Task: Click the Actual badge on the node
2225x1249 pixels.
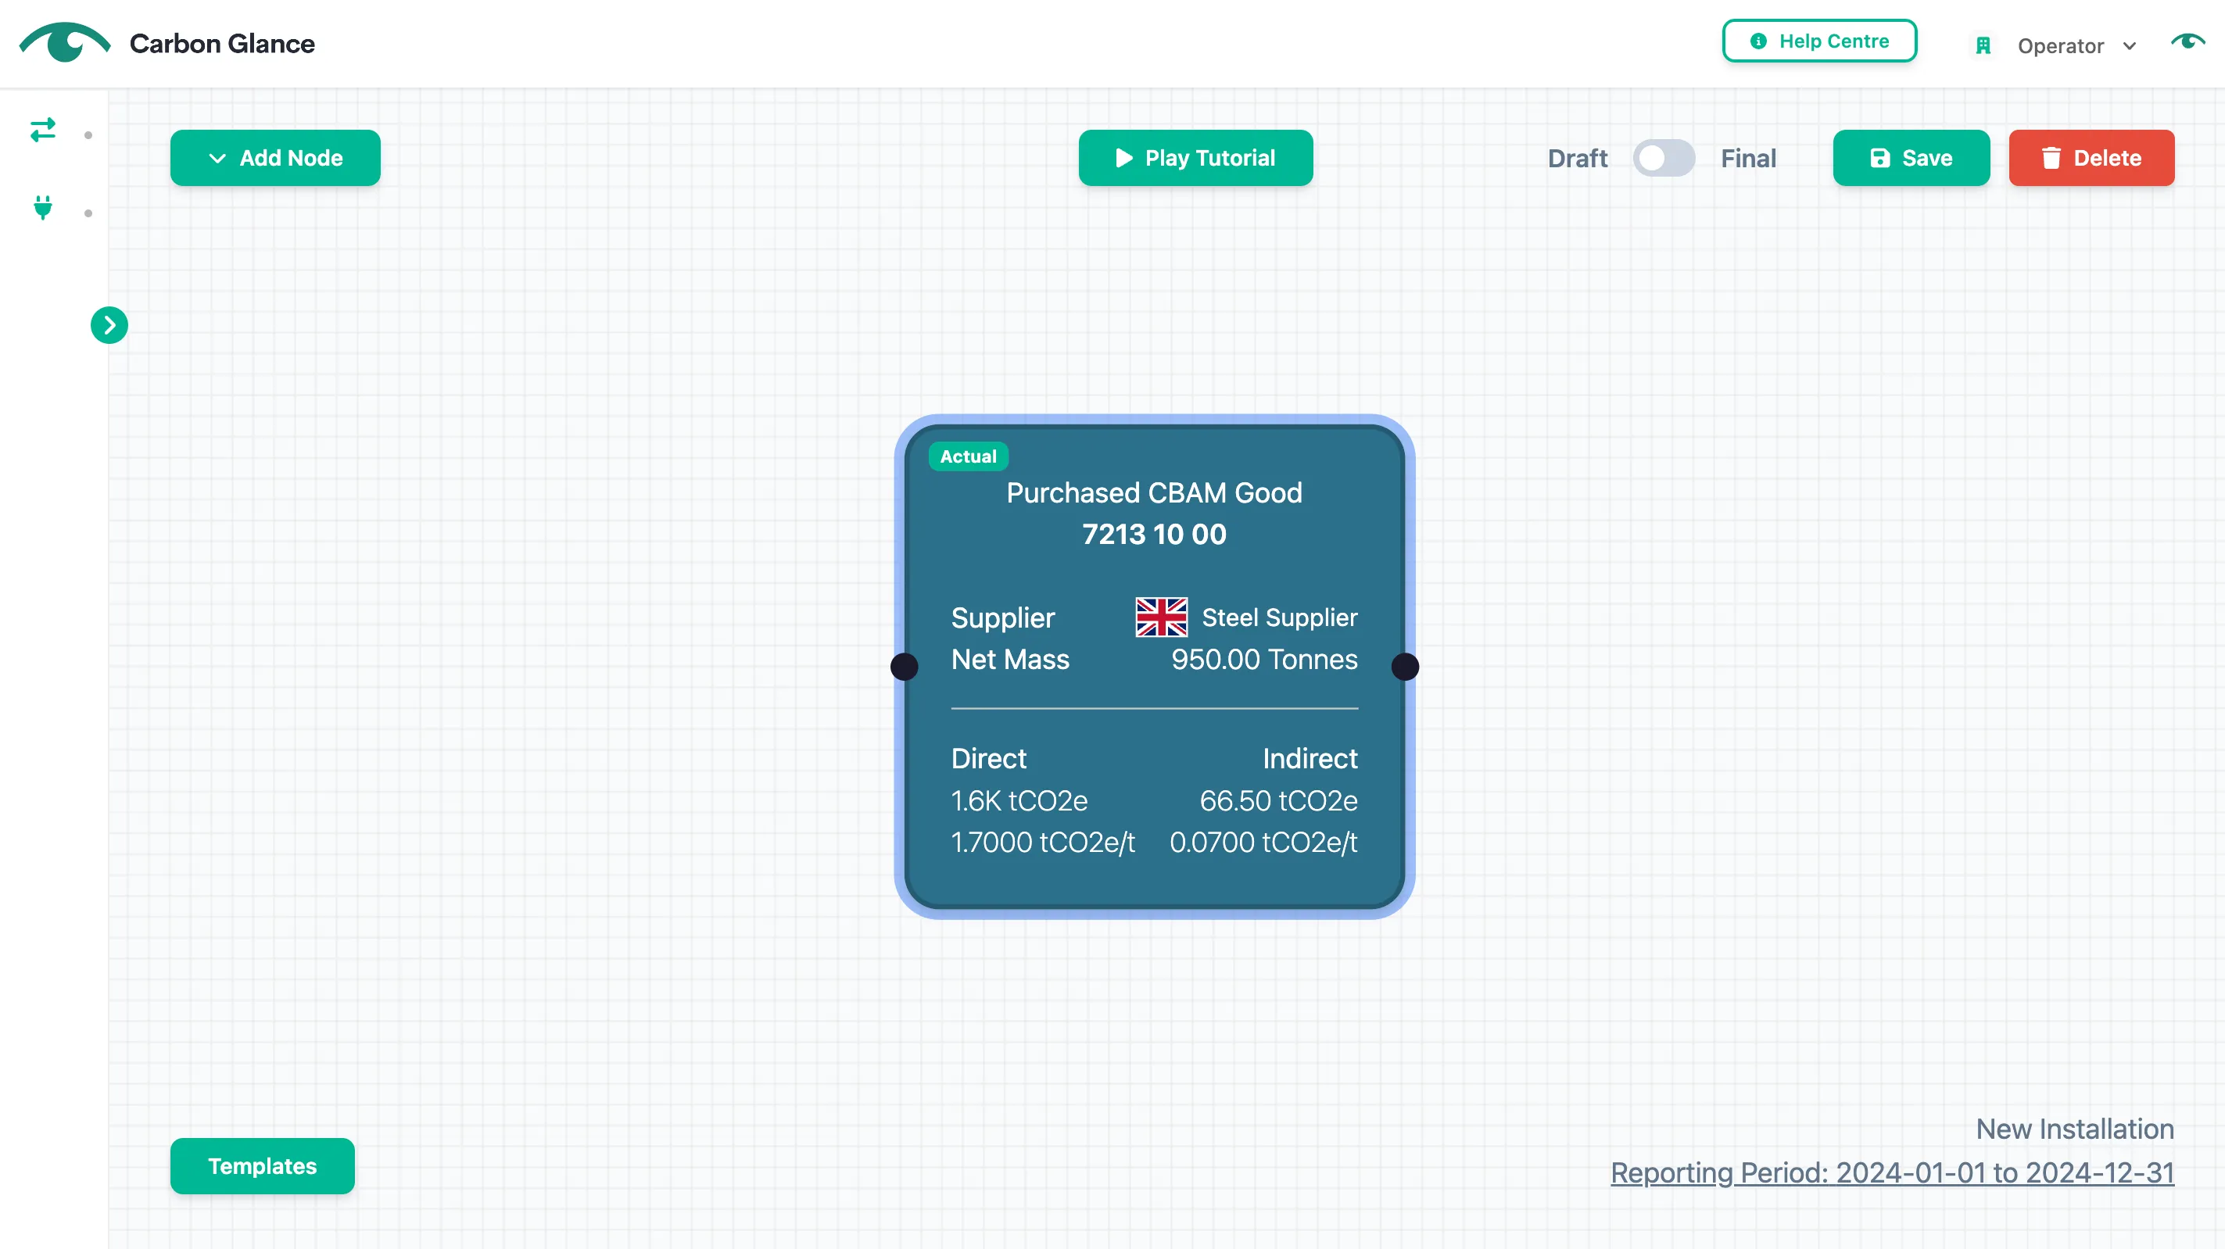Action: [x=968, y=456]
